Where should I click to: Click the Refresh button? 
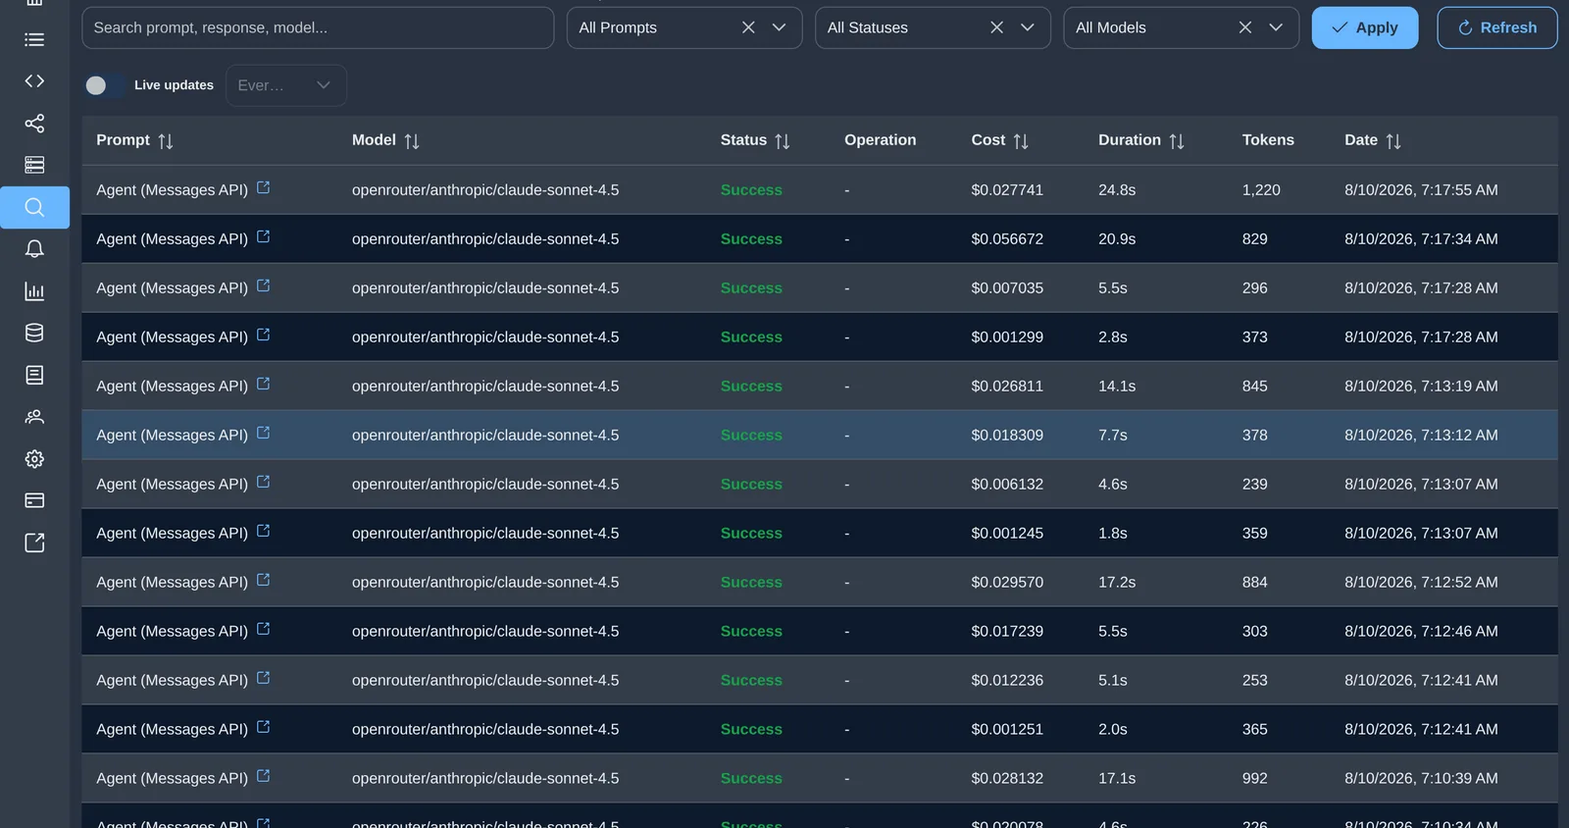tap(1496, 27)
